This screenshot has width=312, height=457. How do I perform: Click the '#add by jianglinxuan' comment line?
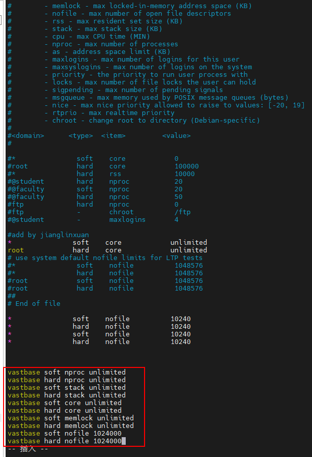point(48,235)
